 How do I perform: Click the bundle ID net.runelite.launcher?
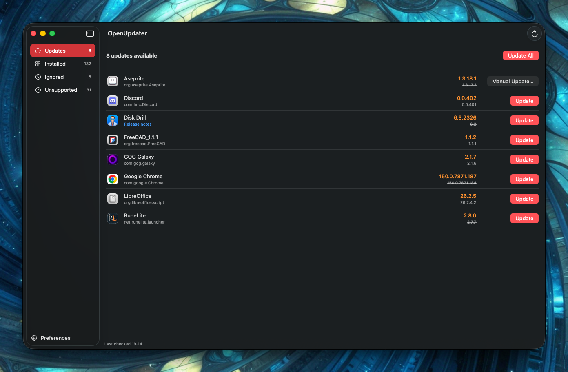[x=144, y=222]
